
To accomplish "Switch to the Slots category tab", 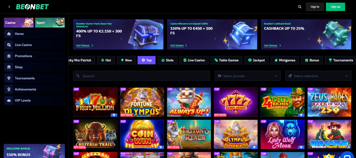I will click(x=168, y=60).
